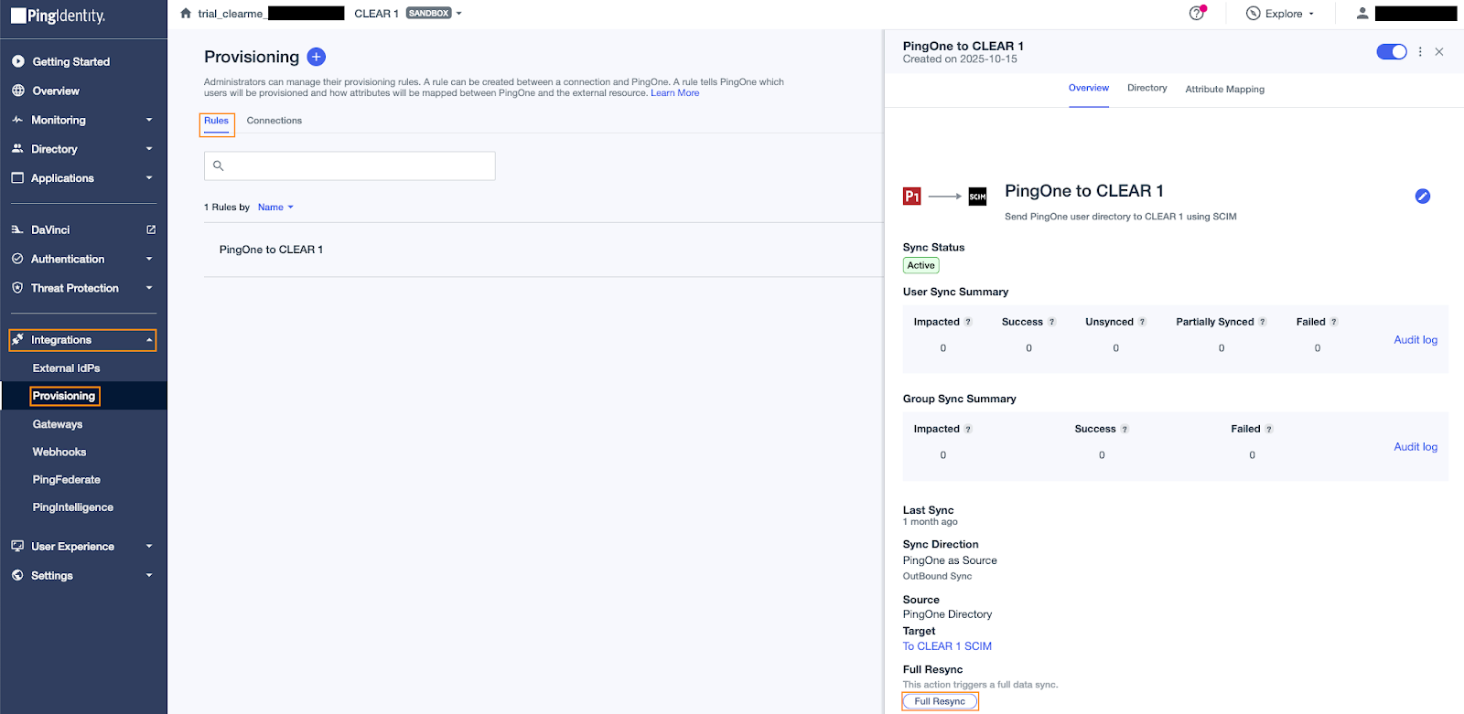
Task: Click the Active sync status badge
Action: click(x=921, y=265)
